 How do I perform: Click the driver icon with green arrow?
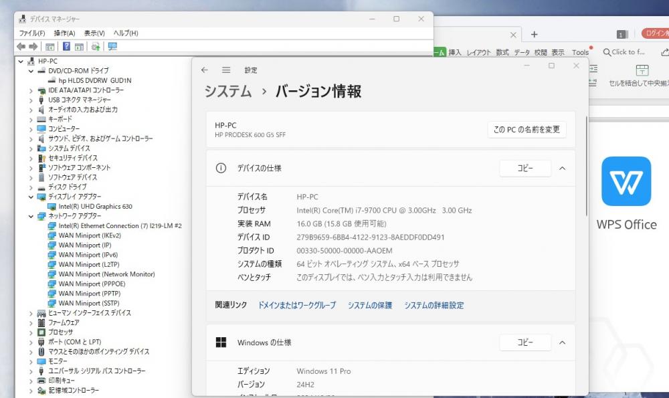tap(96, 47)
